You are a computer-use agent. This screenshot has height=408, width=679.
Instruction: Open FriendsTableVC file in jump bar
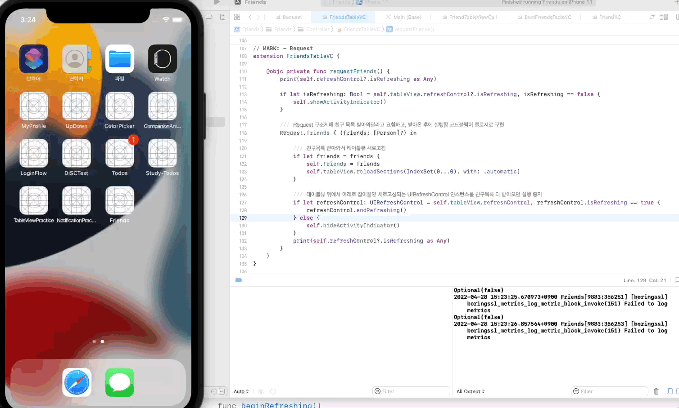(358, 29)
